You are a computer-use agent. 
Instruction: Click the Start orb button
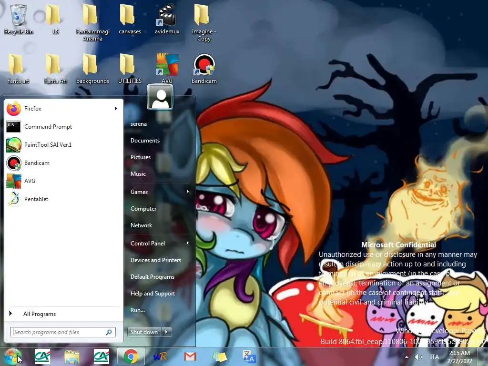pyautogui.click(x=13, y=356)
